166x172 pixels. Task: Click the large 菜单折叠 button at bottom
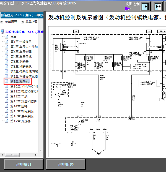click(x=66, y=164)
